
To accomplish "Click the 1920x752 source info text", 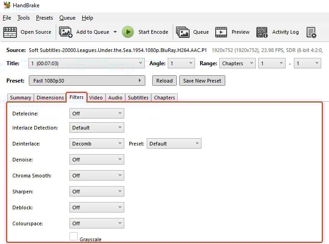I will 267,50.
